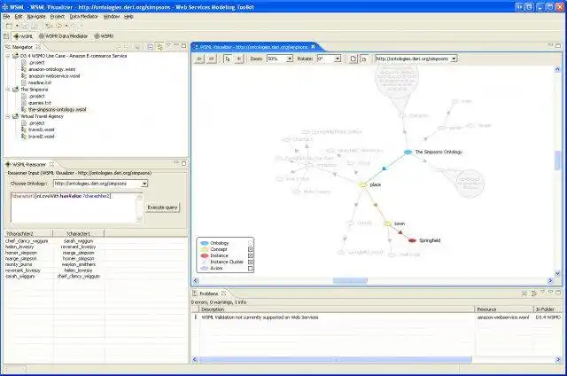
Task: Click the Description column header in Problems
Action: 337,309
